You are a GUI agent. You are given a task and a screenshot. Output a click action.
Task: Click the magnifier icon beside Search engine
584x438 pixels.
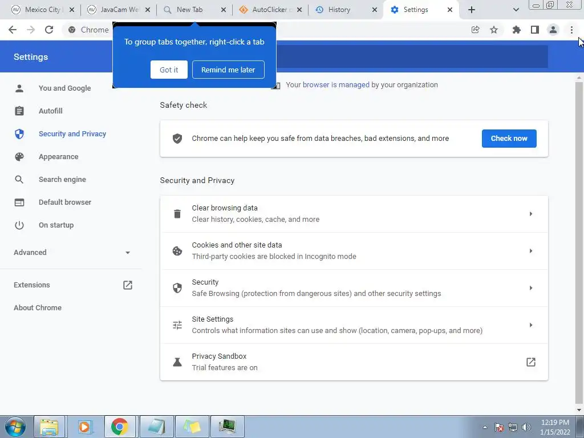[19, 180]
